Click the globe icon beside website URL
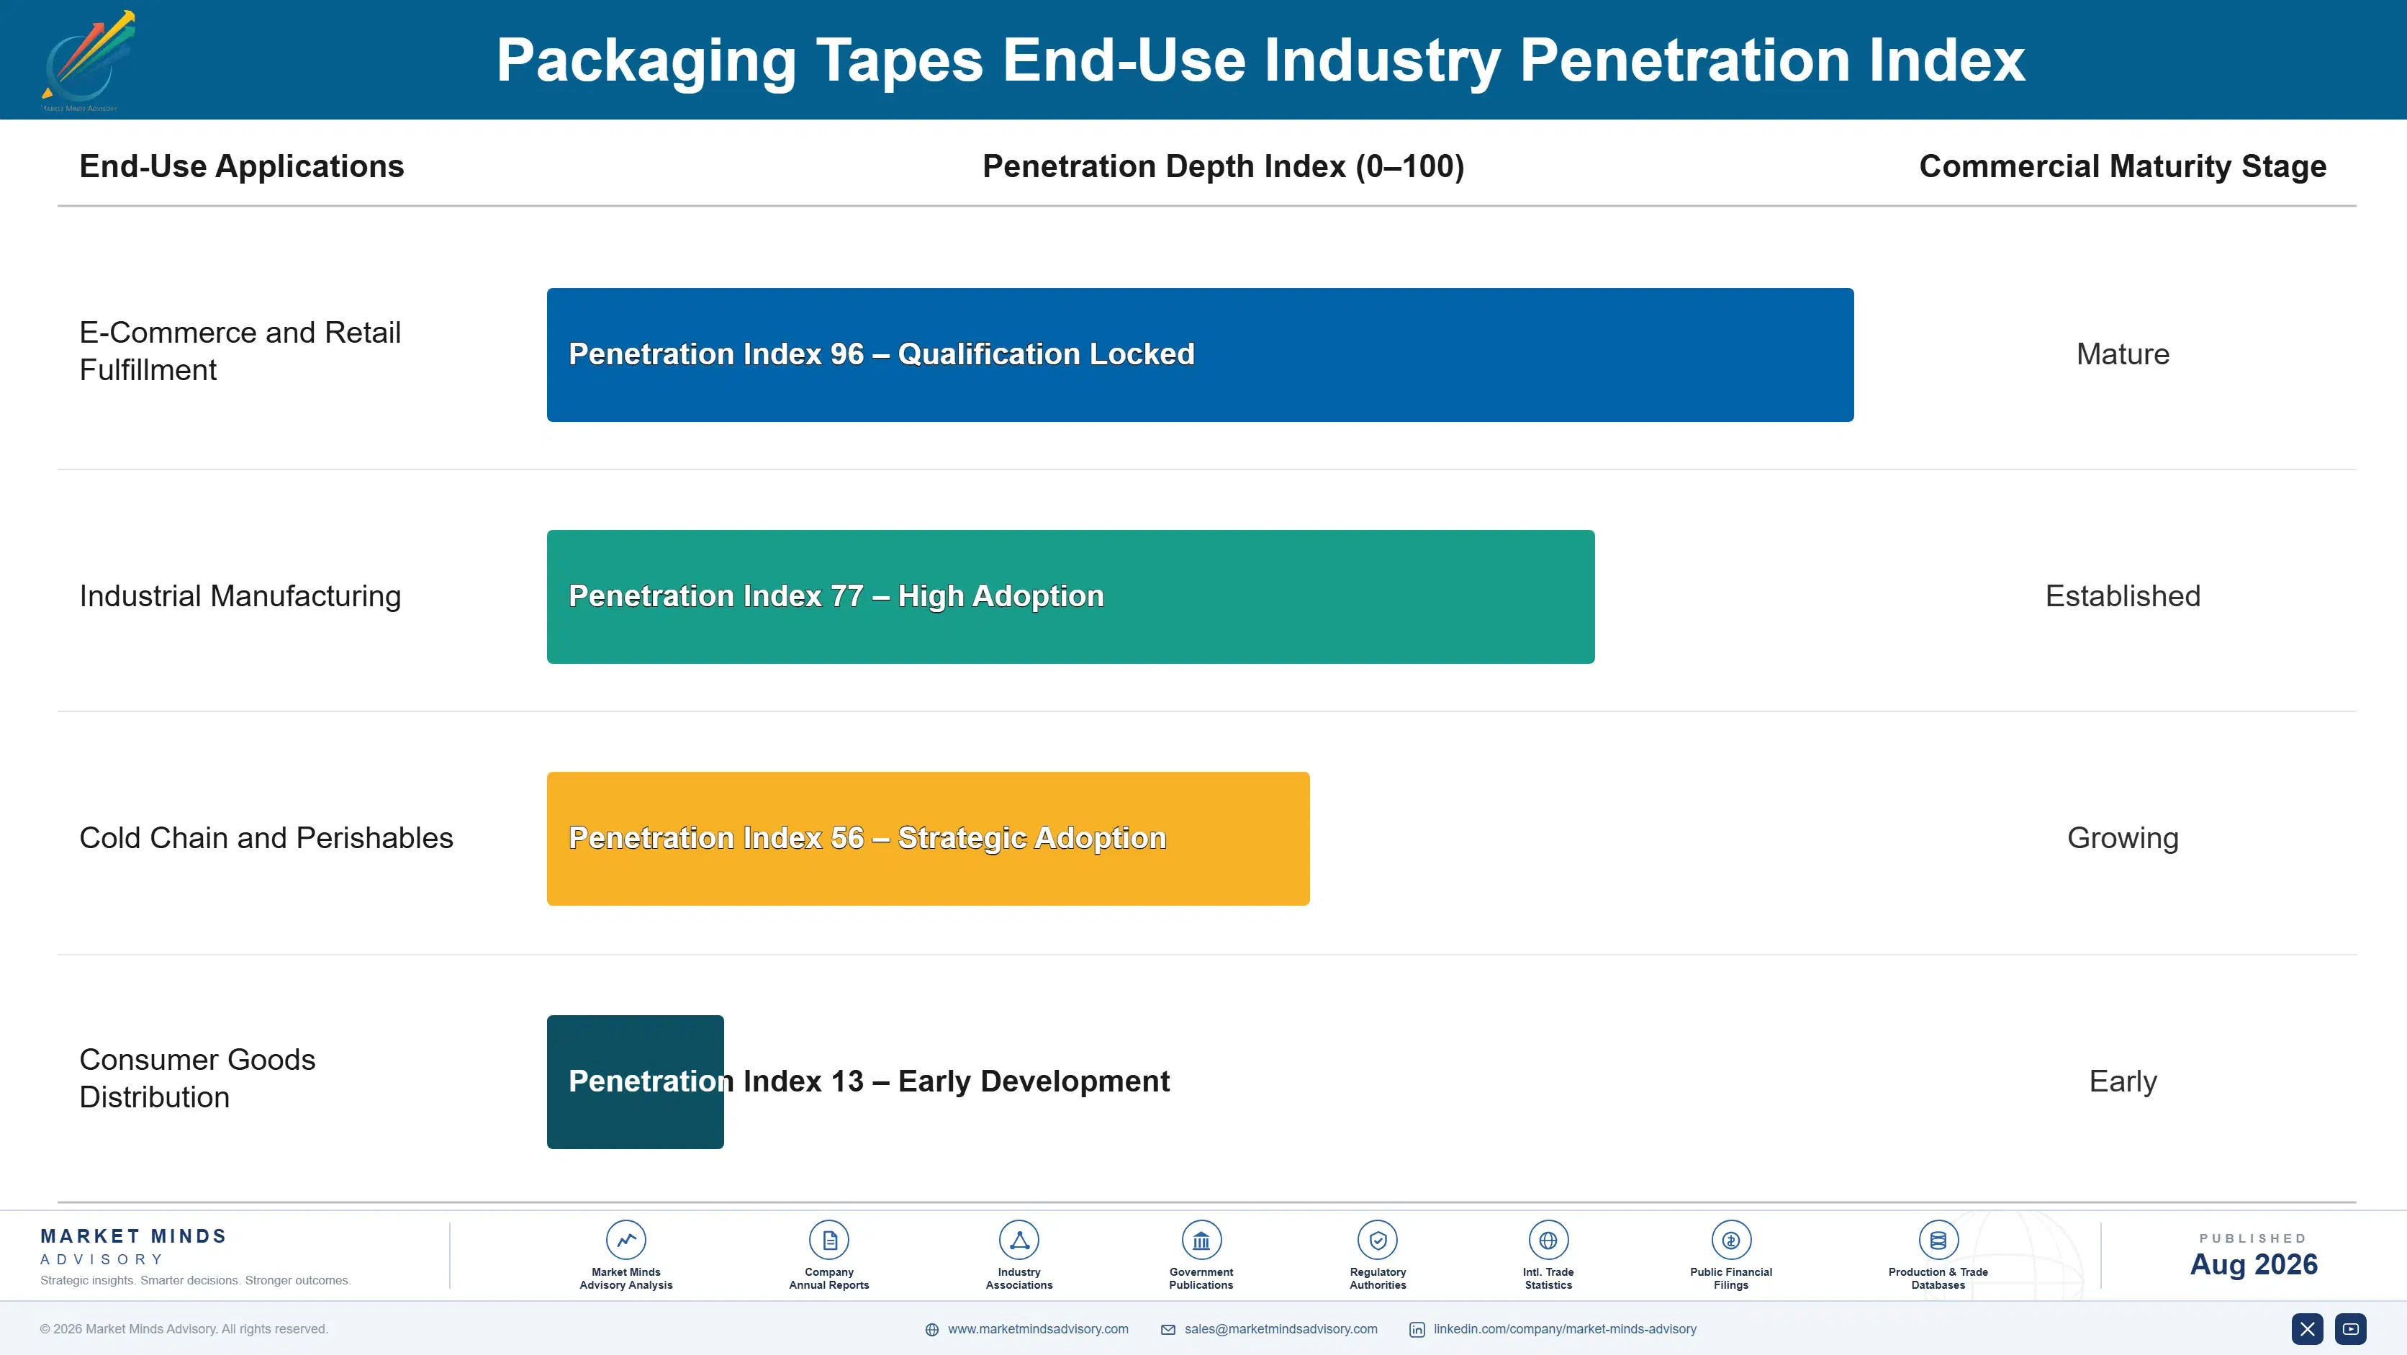 [931, 1330]
